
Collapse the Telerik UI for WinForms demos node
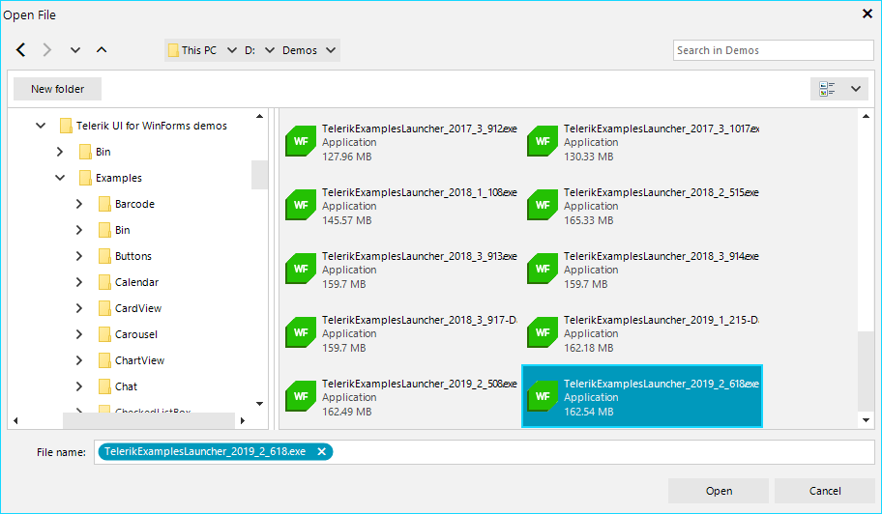(x=41, y=126)
